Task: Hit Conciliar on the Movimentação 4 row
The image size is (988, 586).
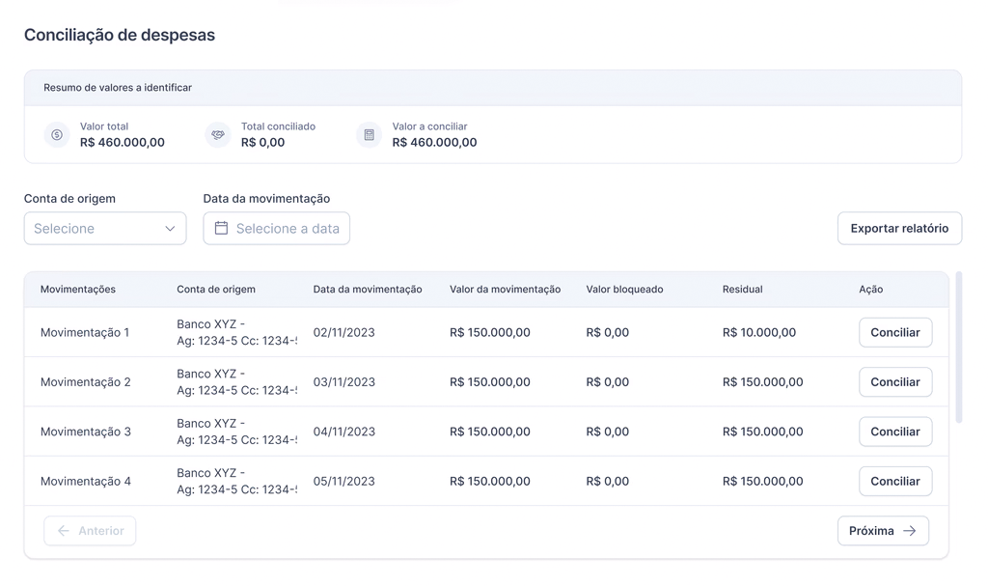Action: pyautogui.click(x=894, y=481)
